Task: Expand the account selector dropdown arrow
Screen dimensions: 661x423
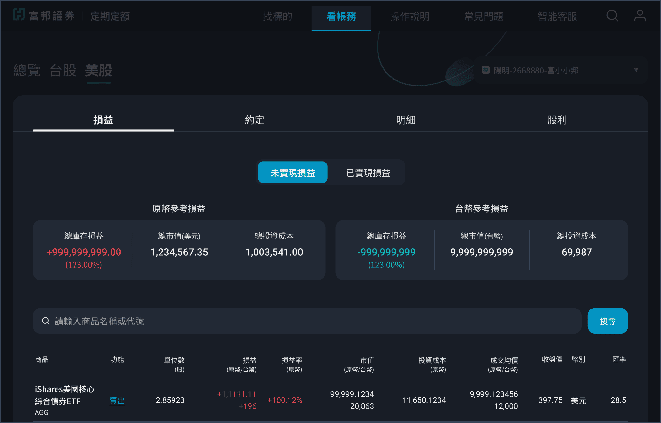Action: pyautogui.click(x=636, y=70)
